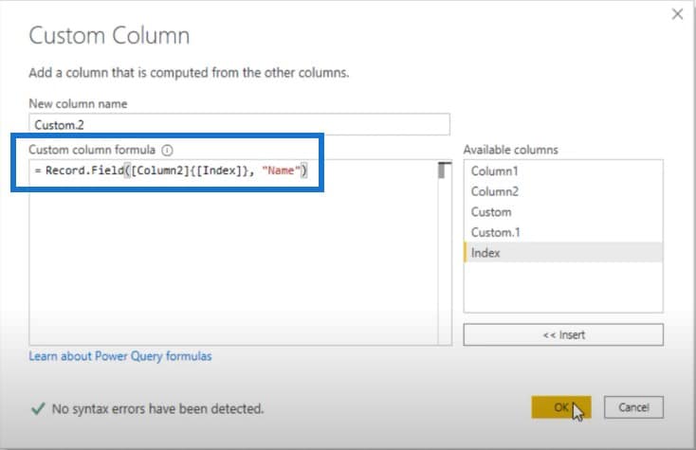
Task: Click the << Insert button
Action: (x=563, y=334)
